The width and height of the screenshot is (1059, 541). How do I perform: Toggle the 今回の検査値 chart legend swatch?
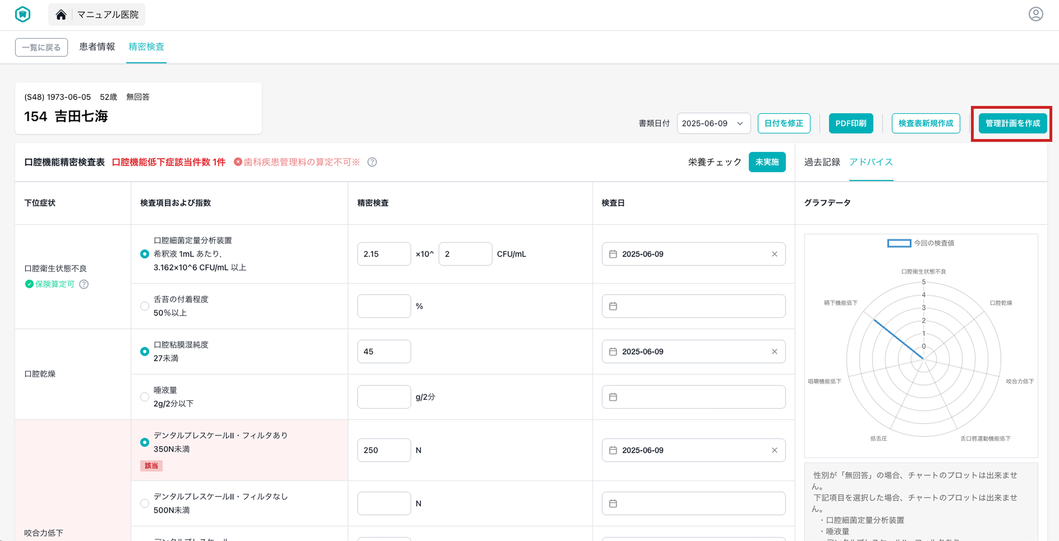pyautogui.click(x=899, y=244)
